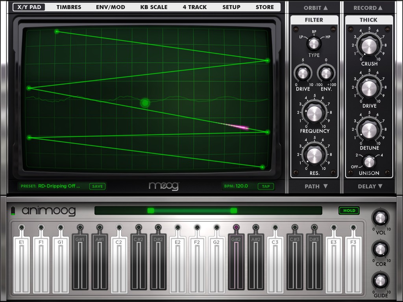
Task: Play the E2 key
Action: coord(177,265)
